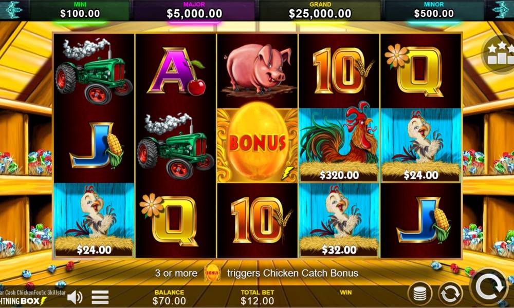Click the GRAND $25,000.00 jackpot display

320,10
